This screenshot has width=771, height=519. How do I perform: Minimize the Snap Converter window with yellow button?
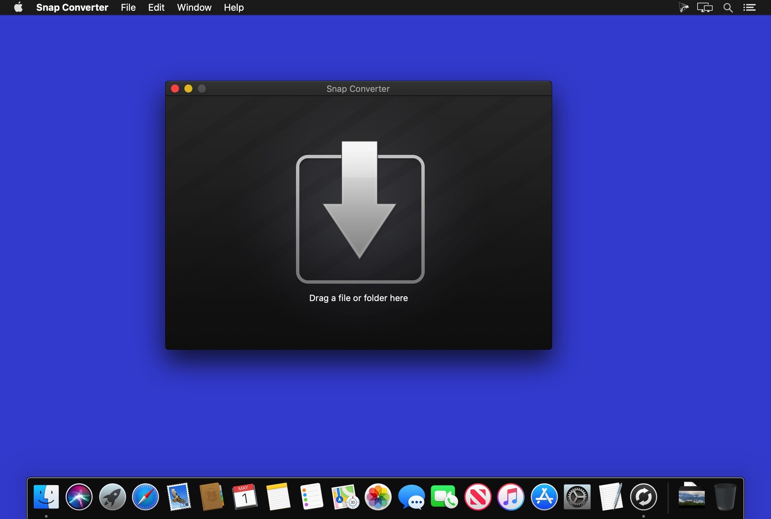[x=188, y=89]
